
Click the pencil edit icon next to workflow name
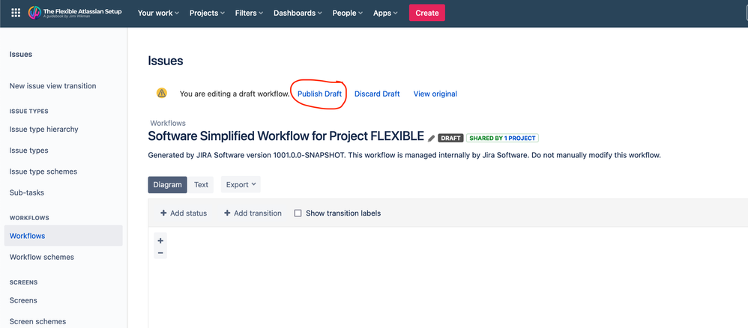[431, 139]
